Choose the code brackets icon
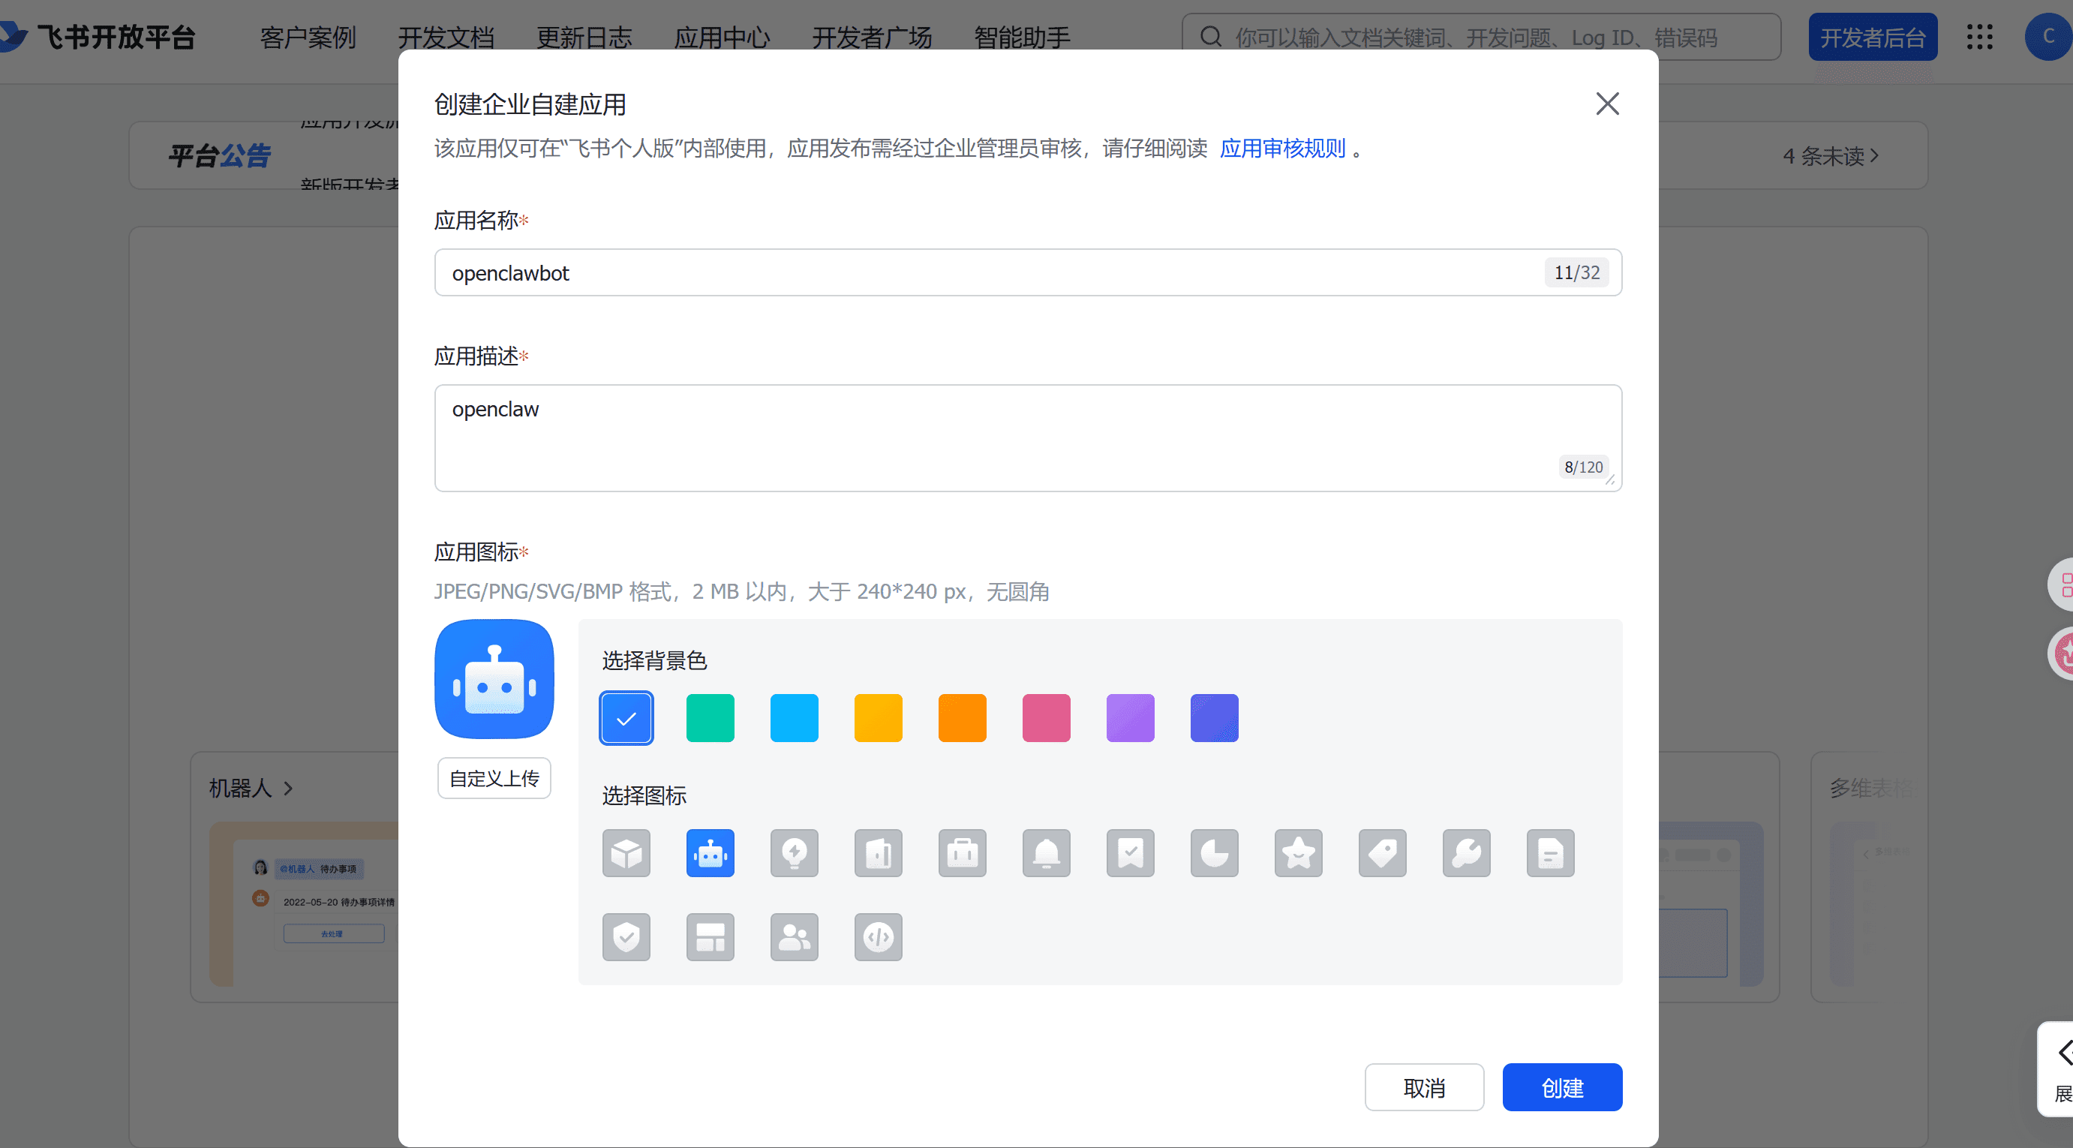The width and height of the screenshot is (2073, 1148). [877, 936]
